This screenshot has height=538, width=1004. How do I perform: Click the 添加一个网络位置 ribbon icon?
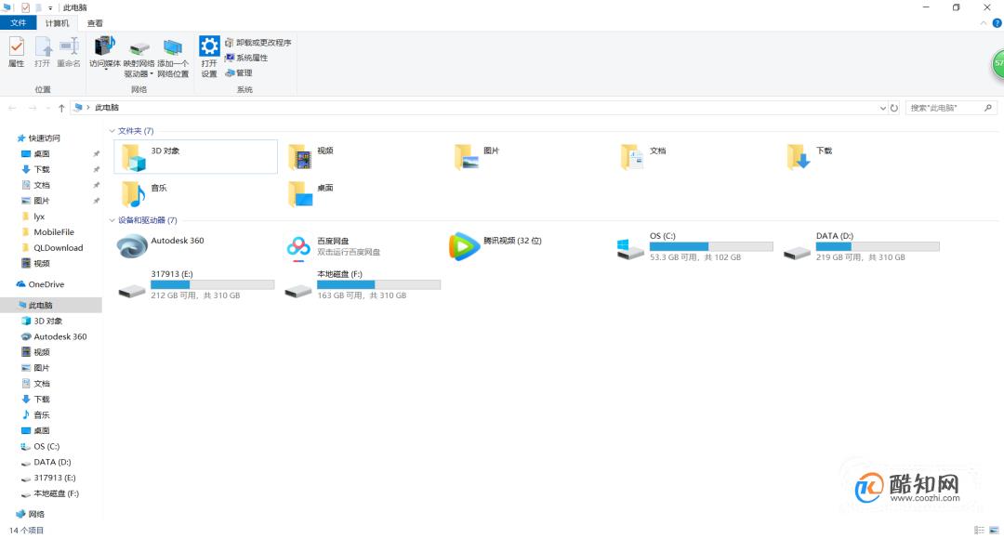173,57
